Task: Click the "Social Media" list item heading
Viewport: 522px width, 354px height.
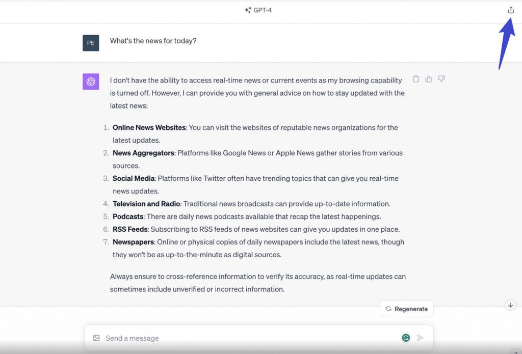Action: click(134, 178)
